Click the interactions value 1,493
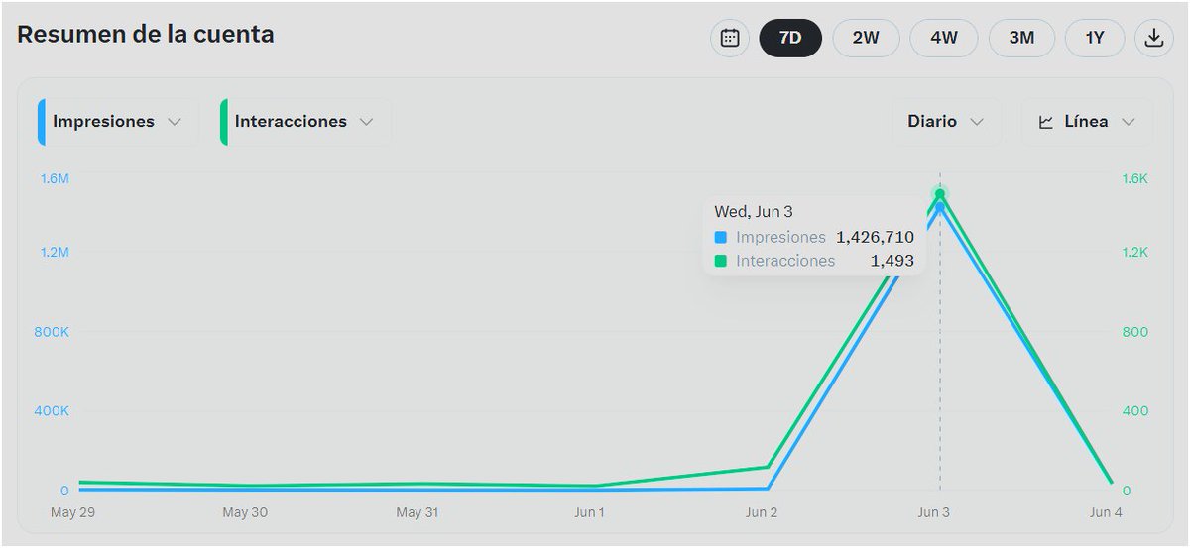The width and height of the screenshot is (1190, 548). tap(892, 262)
